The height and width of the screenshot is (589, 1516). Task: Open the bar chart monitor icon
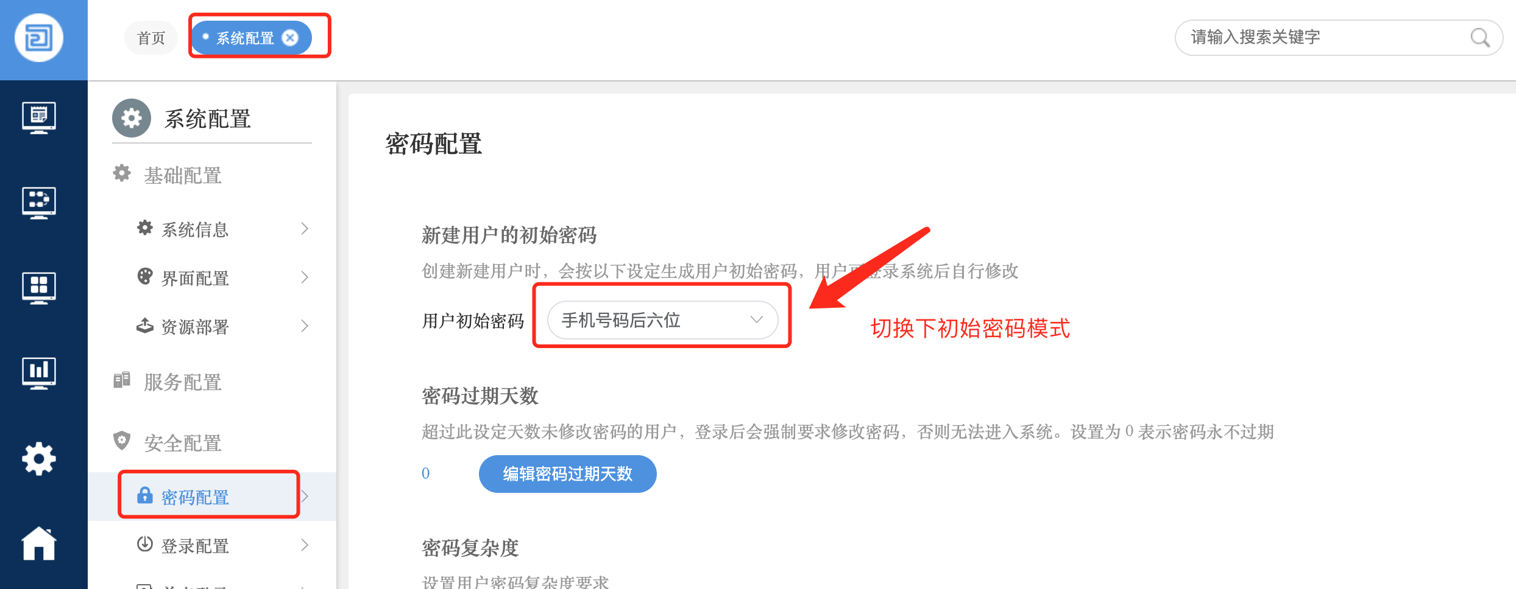(39, 373)
